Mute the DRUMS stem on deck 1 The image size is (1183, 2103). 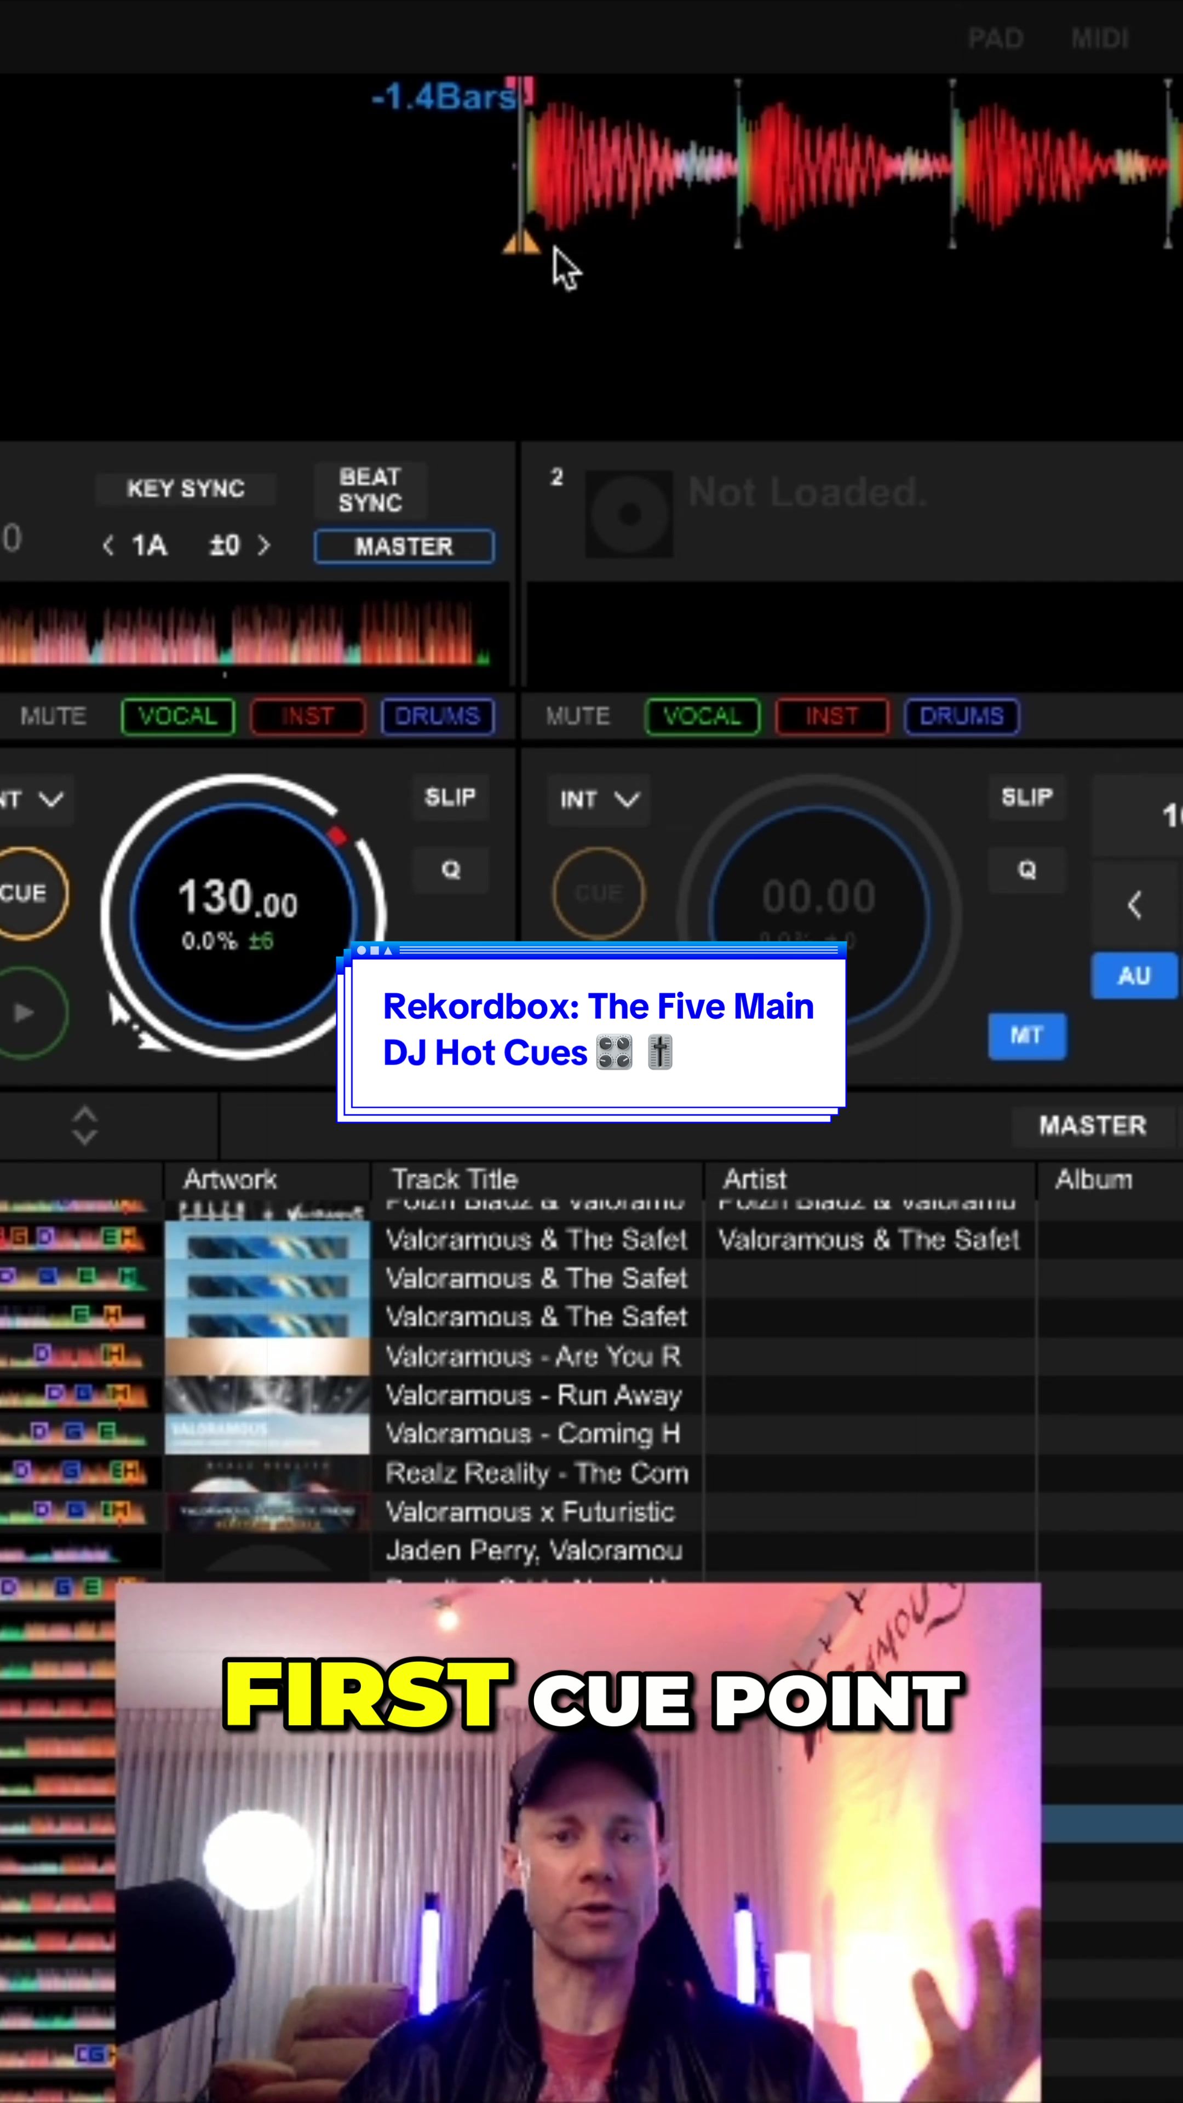(x=438, y=716)
